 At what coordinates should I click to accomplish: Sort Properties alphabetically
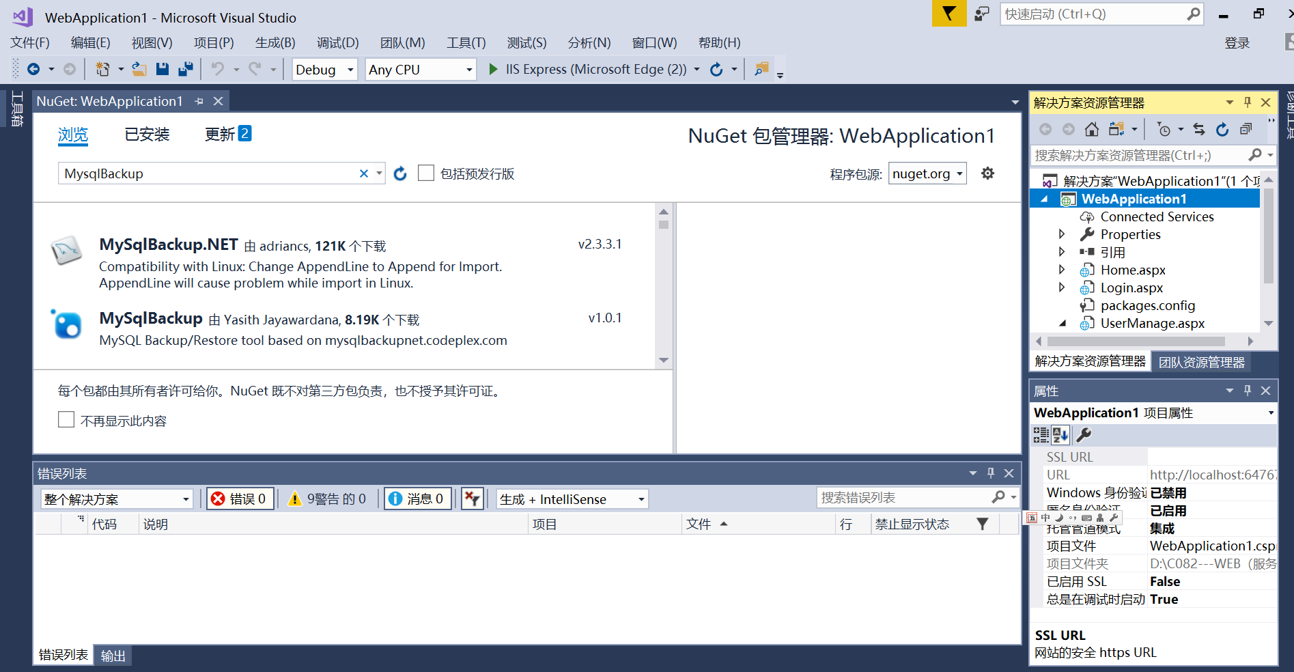point(1060,434)
